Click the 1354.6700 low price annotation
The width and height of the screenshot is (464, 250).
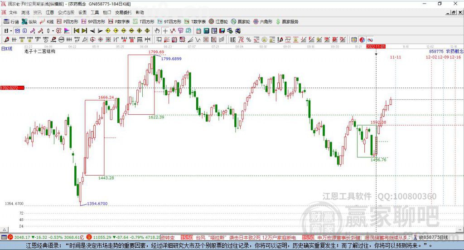[x=97, y=204]
